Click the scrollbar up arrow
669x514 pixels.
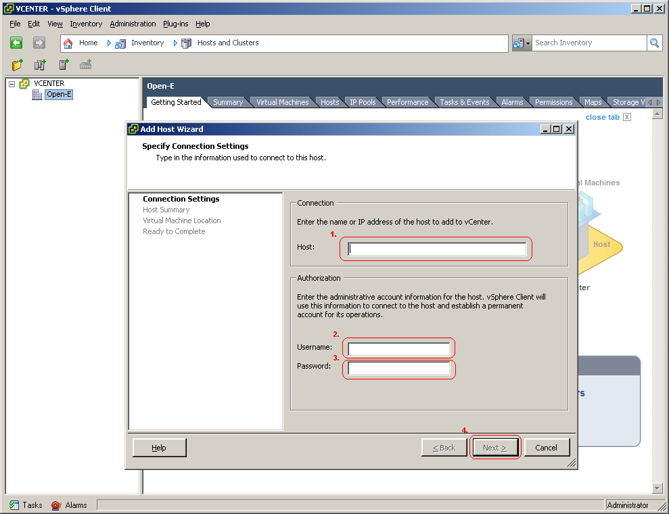[x=657, y=114]
